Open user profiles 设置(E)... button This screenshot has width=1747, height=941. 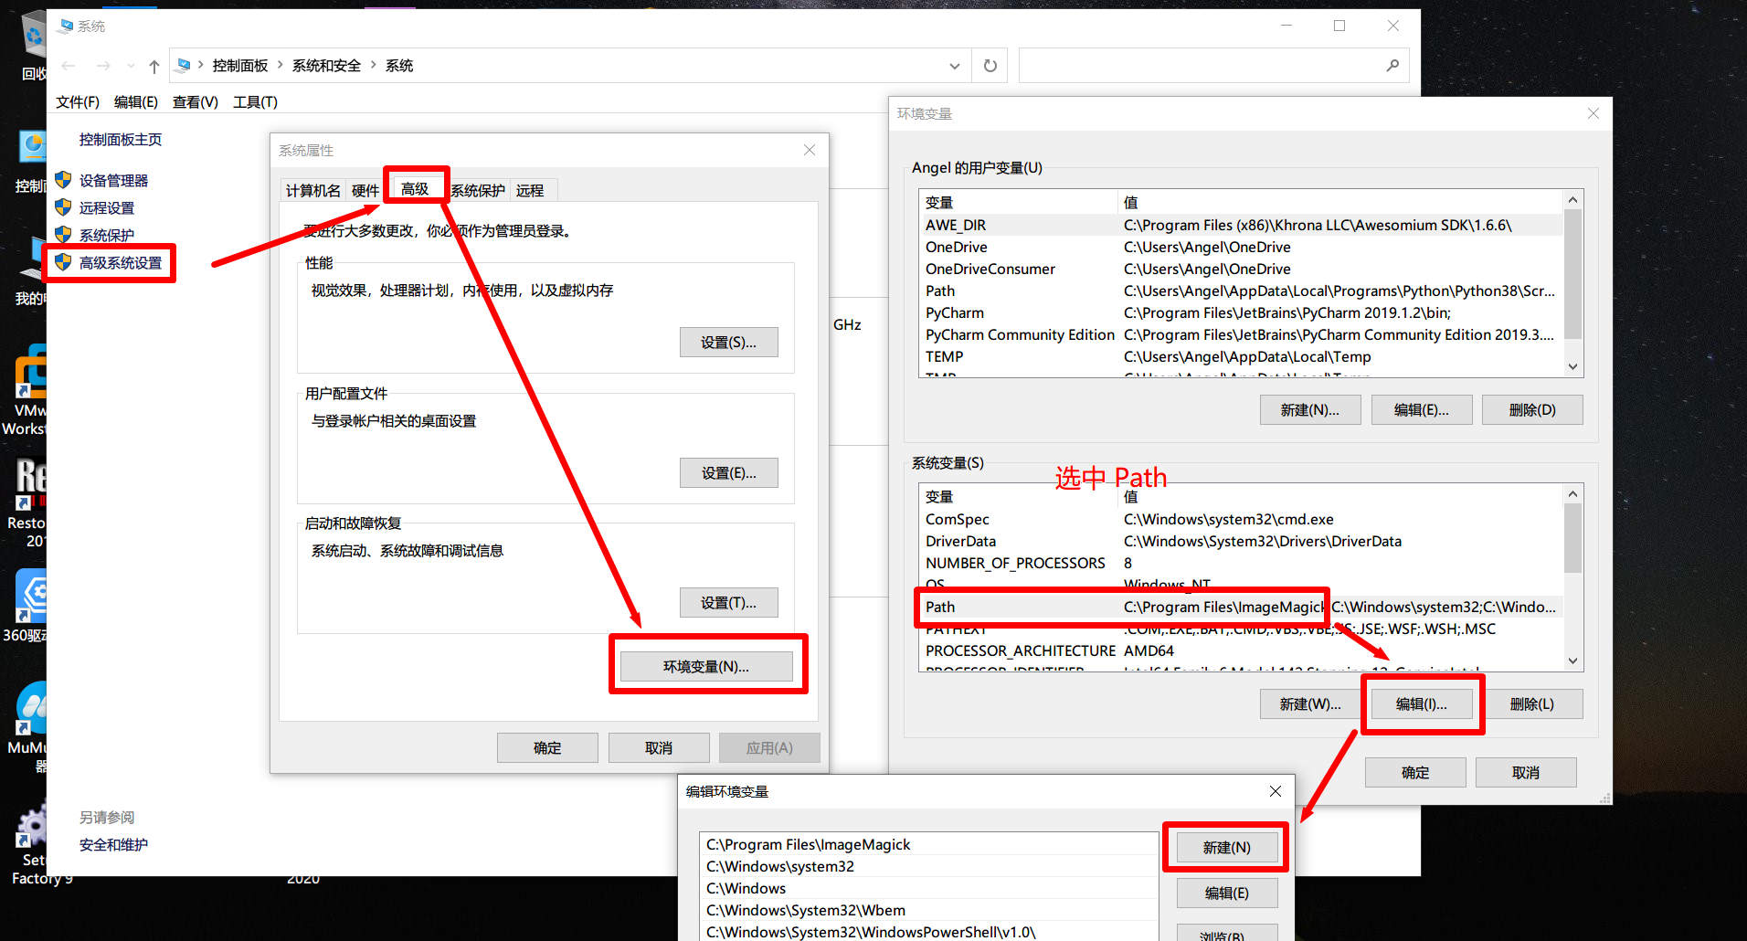pos(729,473)
